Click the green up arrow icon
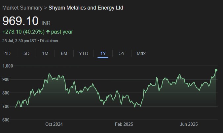 point(48,32)
